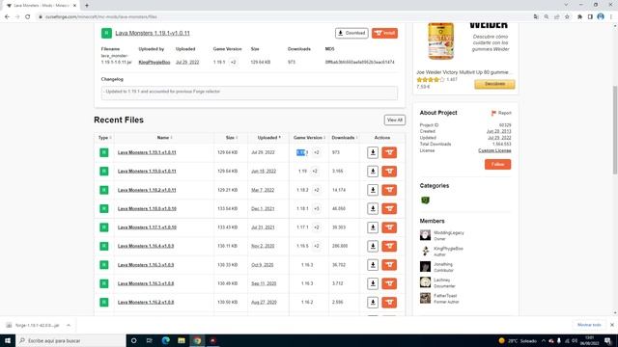Install the Dec 1, 2021 Lava Monsters file
Viewport: 618px width, 347px height.
click(x=389, y=208)
